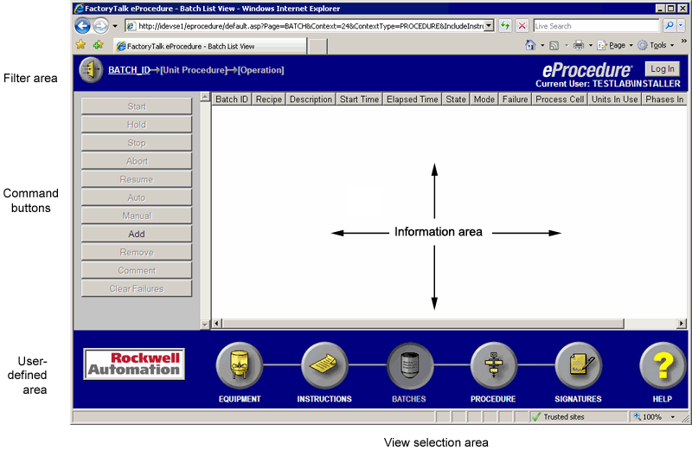Select the FactoryTalk eProcedure browser tab
Screen dimensions: 692x457
coord(210,46)
